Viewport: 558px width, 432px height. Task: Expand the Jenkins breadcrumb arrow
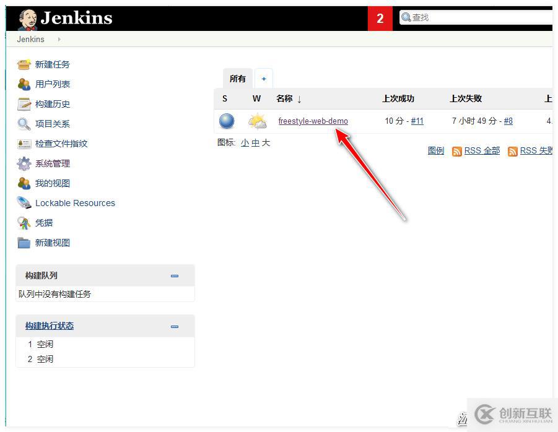point(59,40)
